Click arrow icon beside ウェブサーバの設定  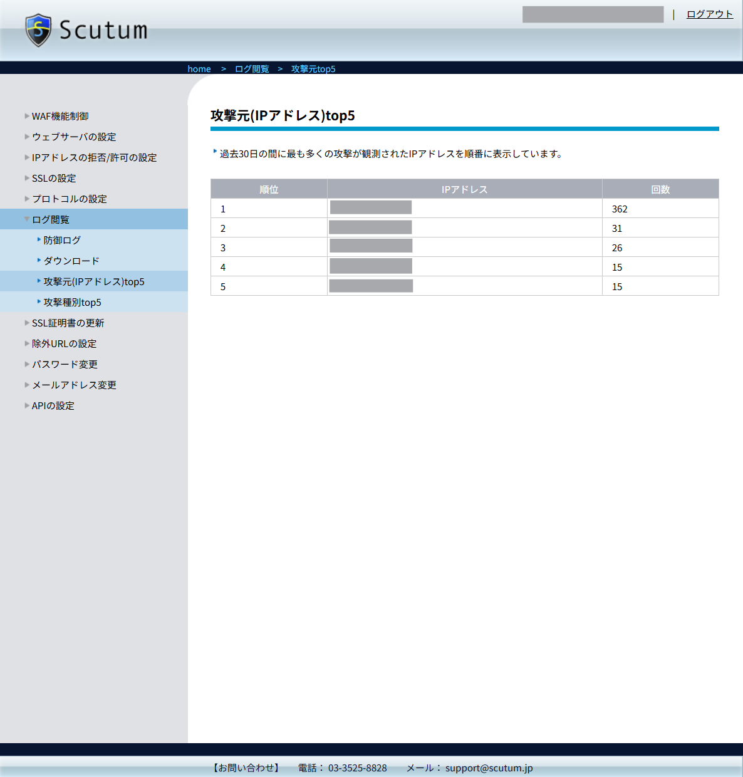point(27,137)
